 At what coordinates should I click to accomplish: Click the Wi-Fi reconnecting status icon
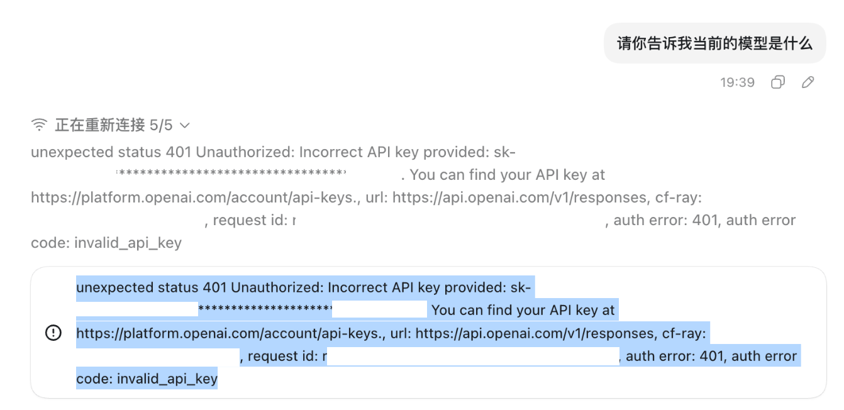[x=39, y=125]
